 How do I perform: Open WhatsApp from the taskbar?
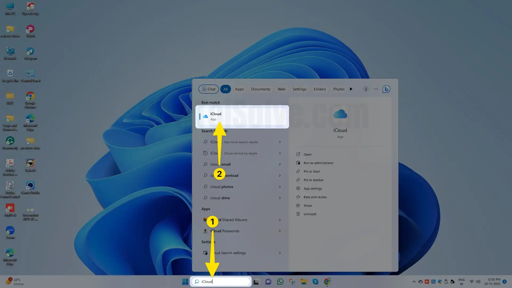click(280, 281)
